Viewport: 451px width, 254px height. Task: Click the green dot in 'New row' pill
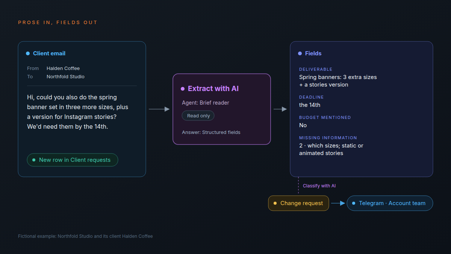pyautogui.click(x=34, y=160)
